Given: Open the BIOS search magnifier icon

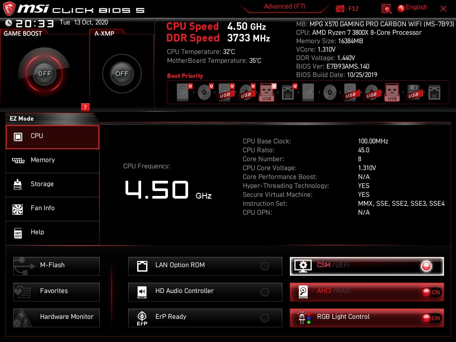Looking at the screenshot, I should pyautogui.click(x=386, y=9).
